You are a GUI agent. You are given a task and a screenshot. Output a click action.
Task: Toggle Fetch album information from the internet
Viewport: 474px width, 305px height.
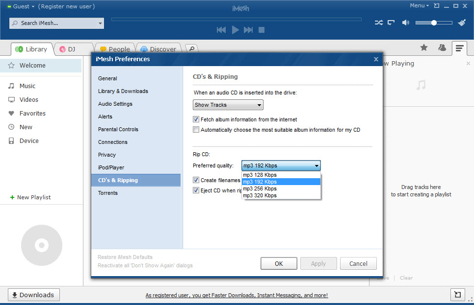[x=196, y=119]
